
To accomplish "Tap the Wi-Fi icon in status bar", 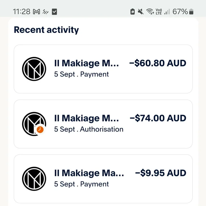I will pos(150,11).
